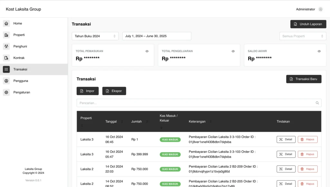Viewport: 330px width, 187px height.
Task: Open the Transaksi menu item
Action: coord(20,69)
